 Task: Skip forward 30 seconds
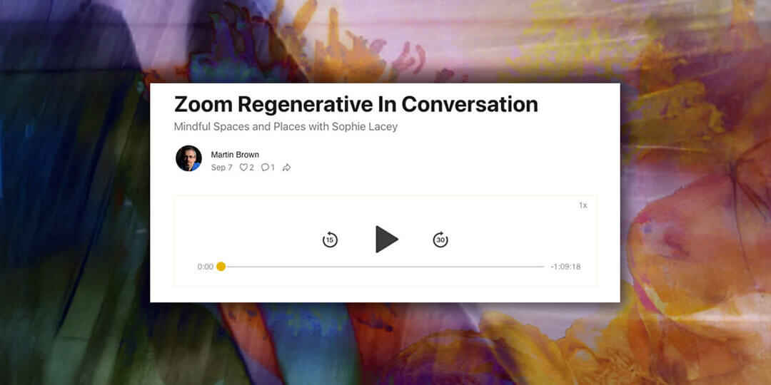[440, 240]
